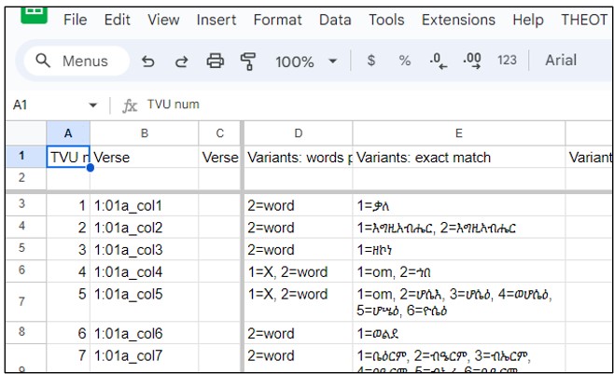
Task: Click the redo arrow icon
Action: (181, 62)
